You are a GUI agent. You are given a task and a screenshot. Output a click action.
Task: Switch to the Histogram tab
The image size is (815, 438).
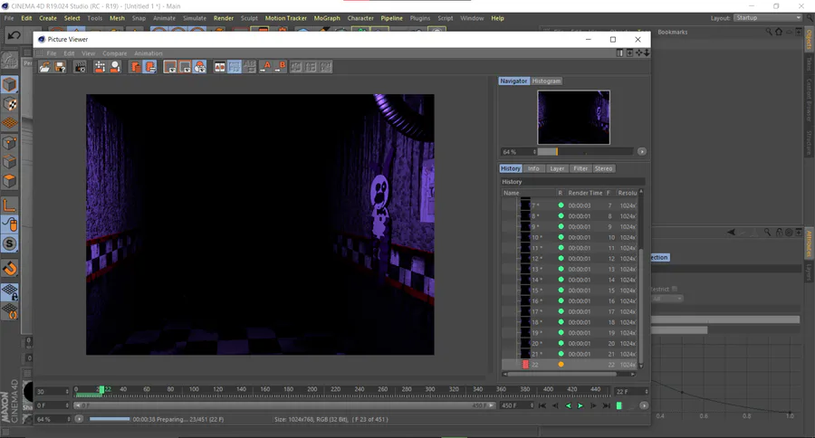[x=546, y=81]
